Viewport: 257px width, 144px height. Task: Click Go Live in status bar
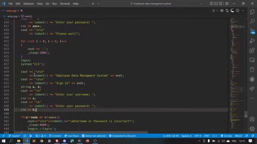coord(226,136)
